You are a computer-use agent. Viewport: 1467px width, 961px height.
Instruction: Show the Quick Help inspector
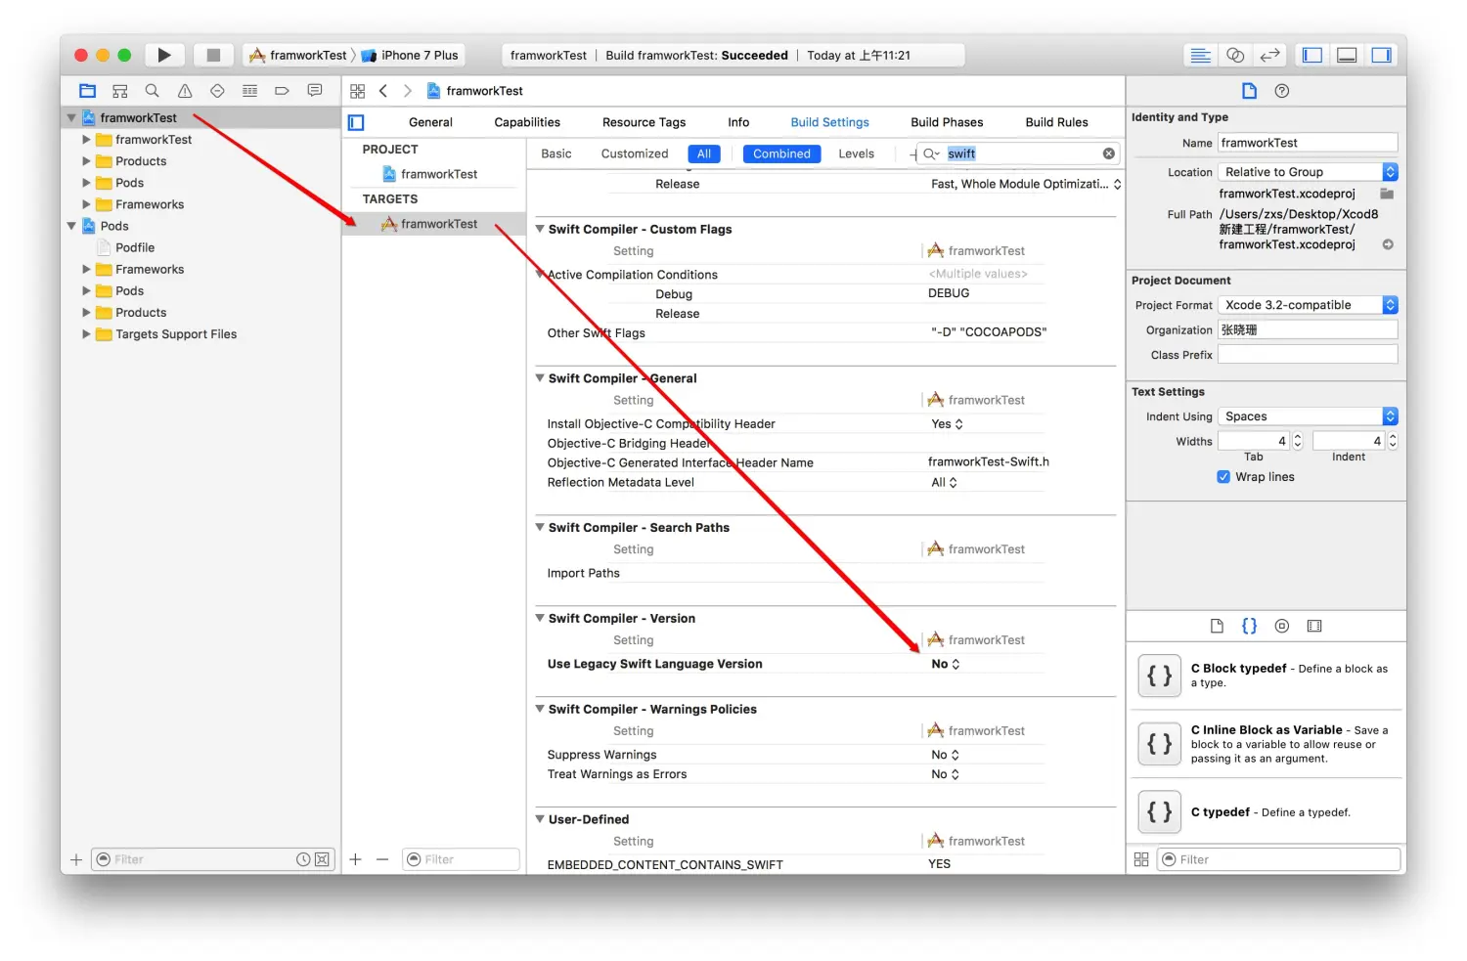point(1282,91)
